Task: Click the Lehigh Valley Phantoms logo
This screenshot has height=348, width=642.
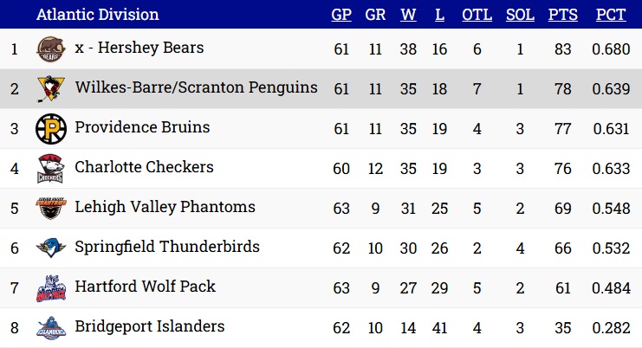Action: 51,208
